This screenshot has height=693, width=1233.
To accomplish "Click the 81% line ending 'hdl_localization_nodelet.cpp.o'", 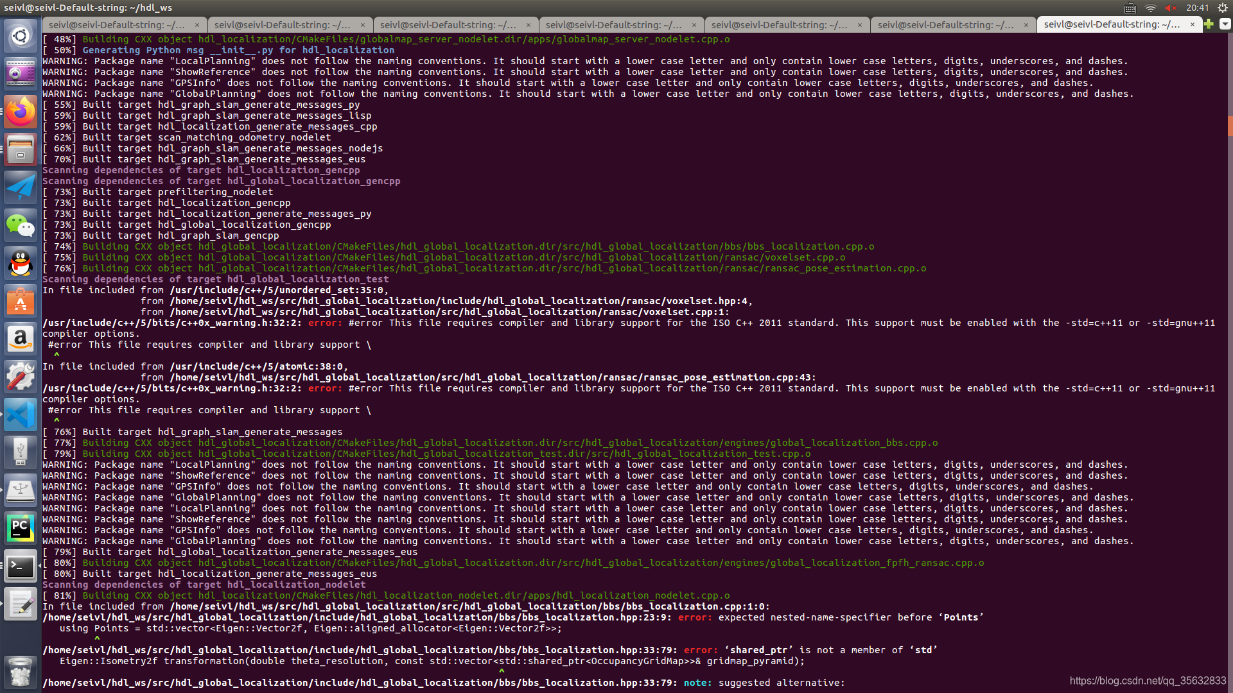I will click(386, 595).
